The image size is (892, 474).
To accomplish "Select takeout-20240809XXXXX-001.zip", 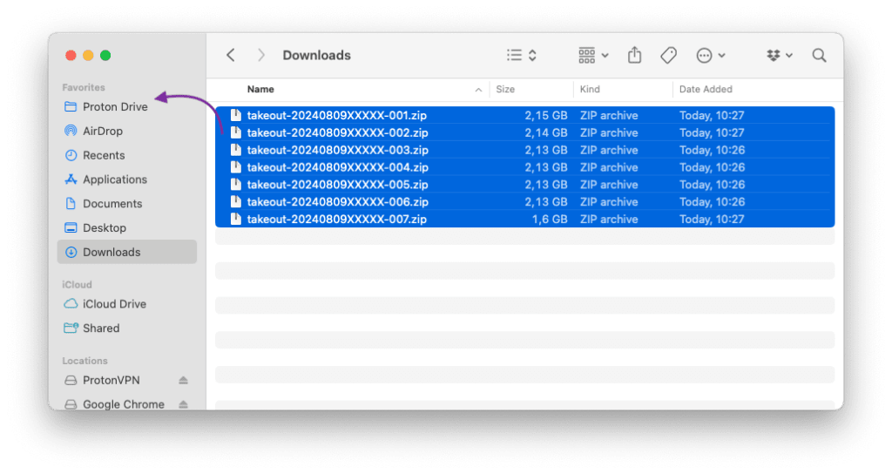I will tap(524, 116).
